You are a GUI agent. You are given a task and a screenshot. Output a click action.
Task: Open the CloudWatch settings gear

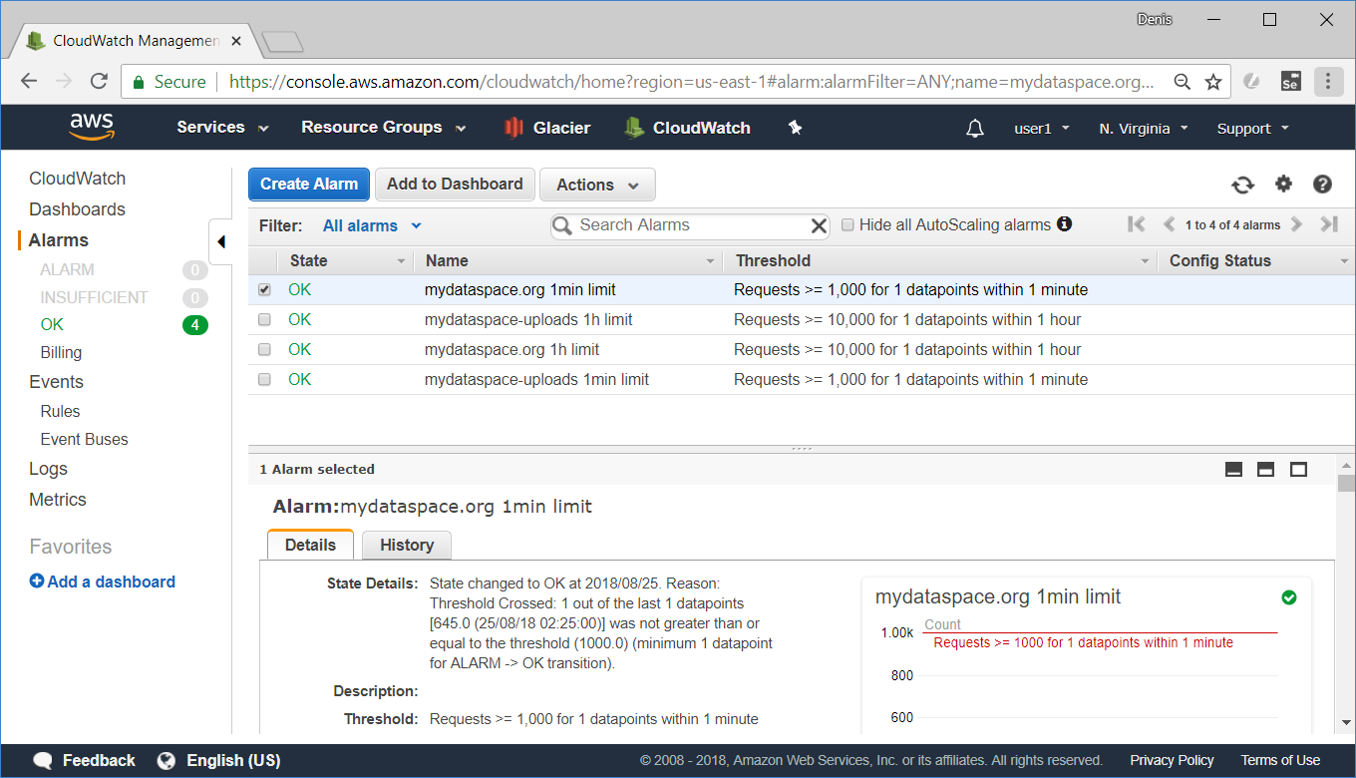tap(1283, 184)
